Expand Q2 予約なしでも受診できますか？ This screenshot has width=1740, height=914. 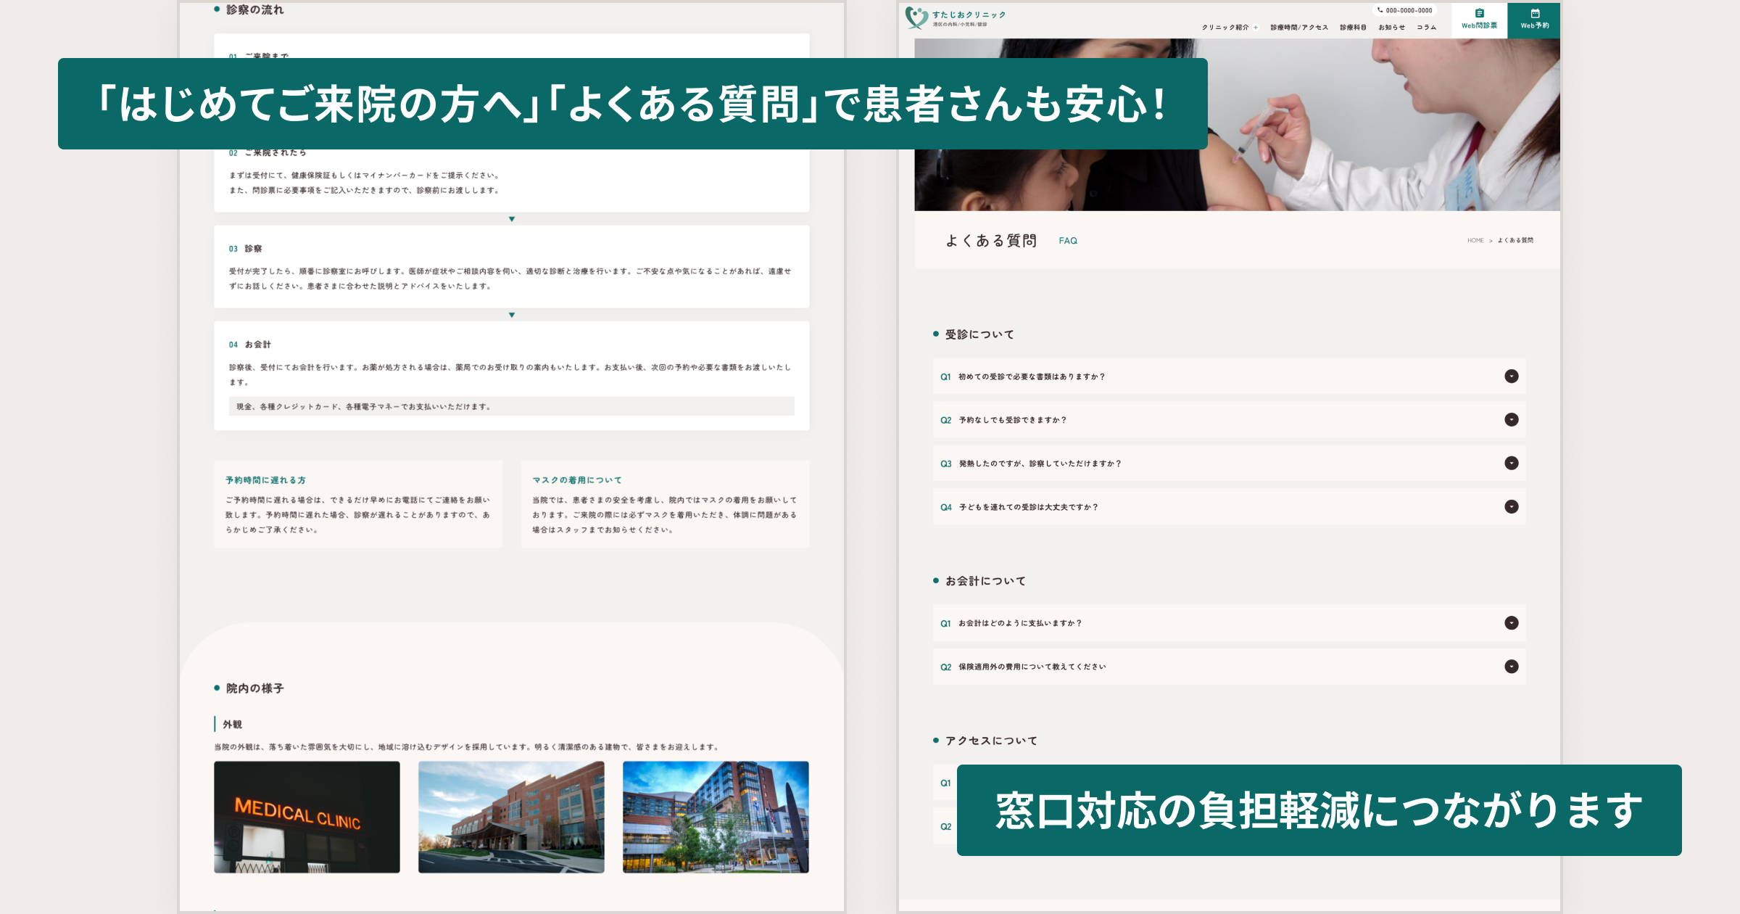[x=1229, y=420]
